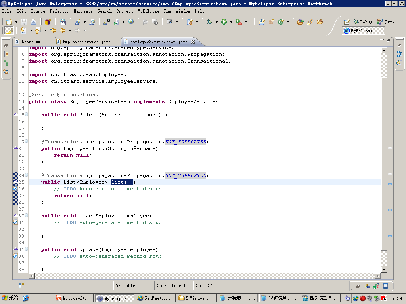The height and width of the screenshot is (304, 406).
Task: Click the Back navigation arrow
Action: [63, 31]
